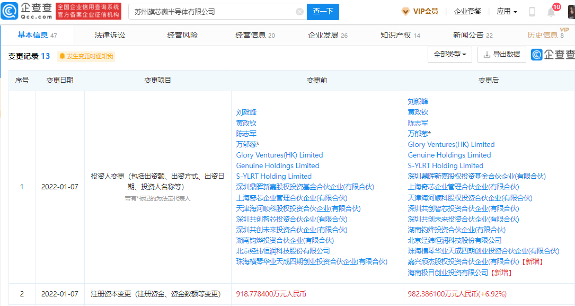Image resolution: width=575 pixels, height=306 pixels.
Task: Click the 变更前 column header
Action: (x=317, y=80)
